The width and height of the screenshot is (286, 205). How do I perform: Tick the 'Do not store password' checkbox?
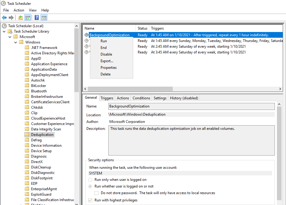tap(96, 193)
